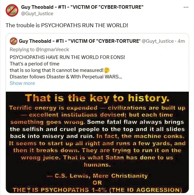Click the line 'Disaster follows Disaster & With Perpetual WARS...'
The width and height of the screenshot is (194, 195).
pos(66,76)
